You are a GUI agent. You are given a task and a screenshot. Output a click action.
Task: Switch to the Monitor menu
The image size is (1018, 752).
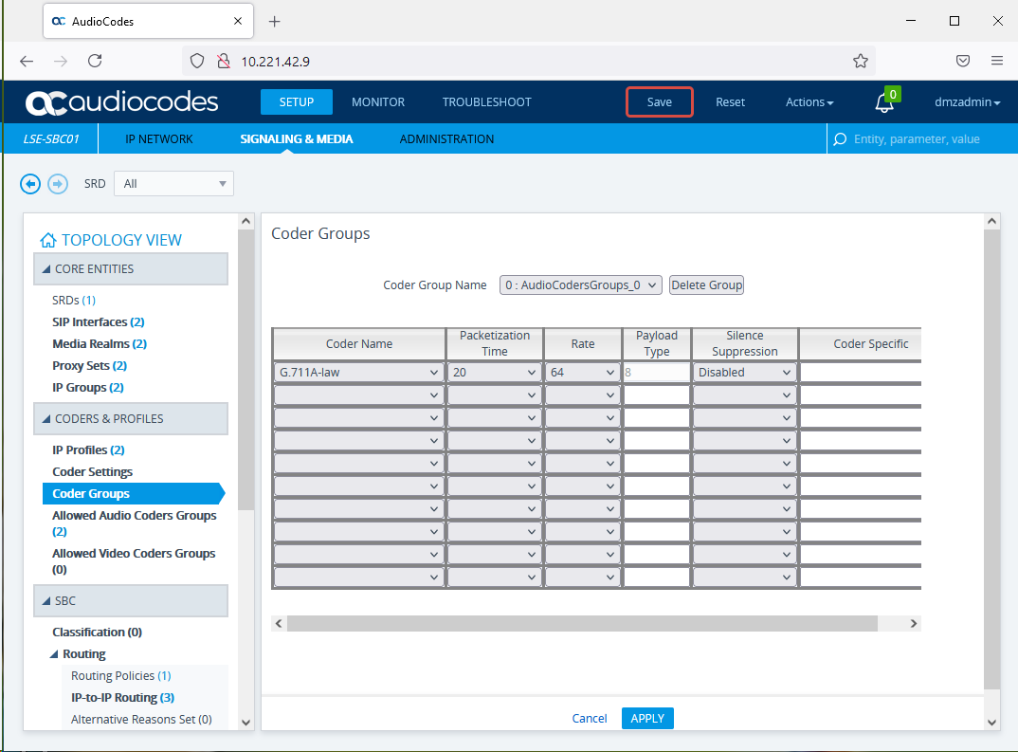[x=377, y=102]
